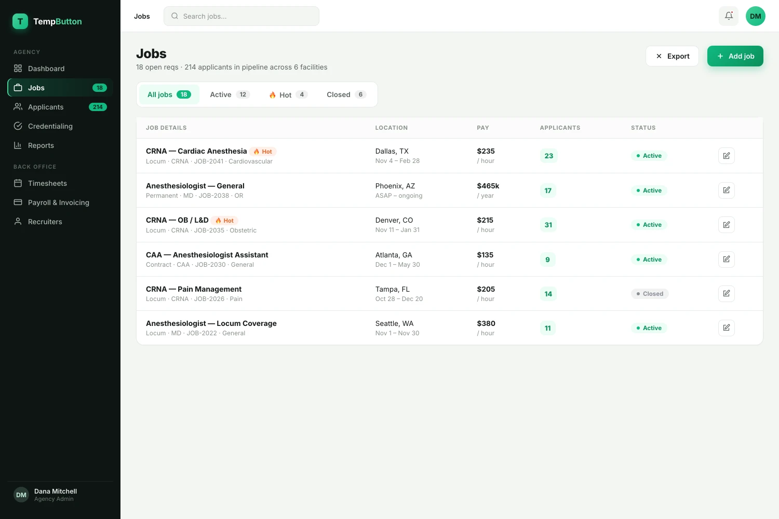Viewport: 779px width, 519px height.
Task: Open Applicants in the sidebar
Action: pos(60,107)
